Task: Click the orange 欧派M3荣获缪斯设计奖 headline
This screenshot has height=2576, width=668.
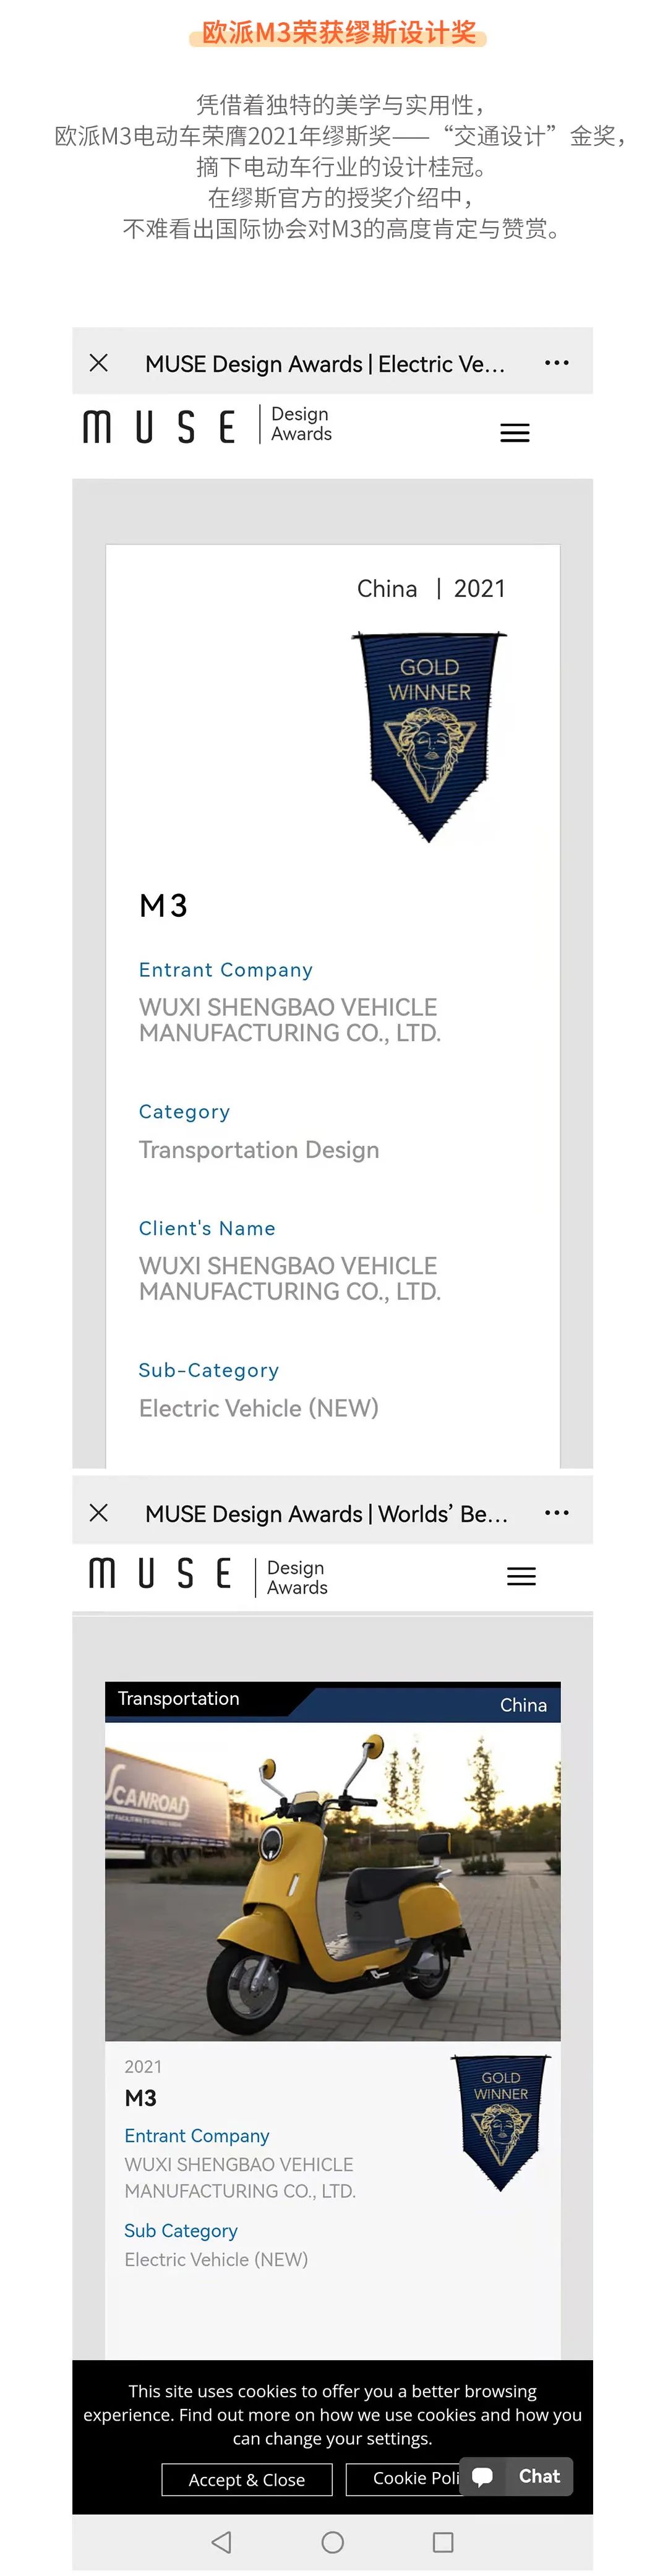Action: pos(338,32)
